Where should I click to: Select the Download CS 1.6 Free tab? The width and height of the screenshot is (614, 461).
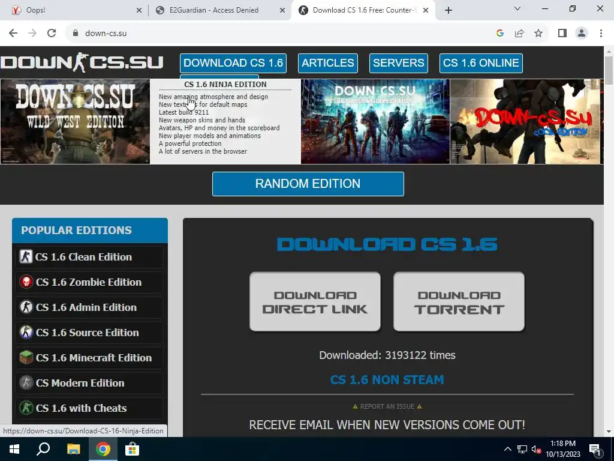[363, 11]
